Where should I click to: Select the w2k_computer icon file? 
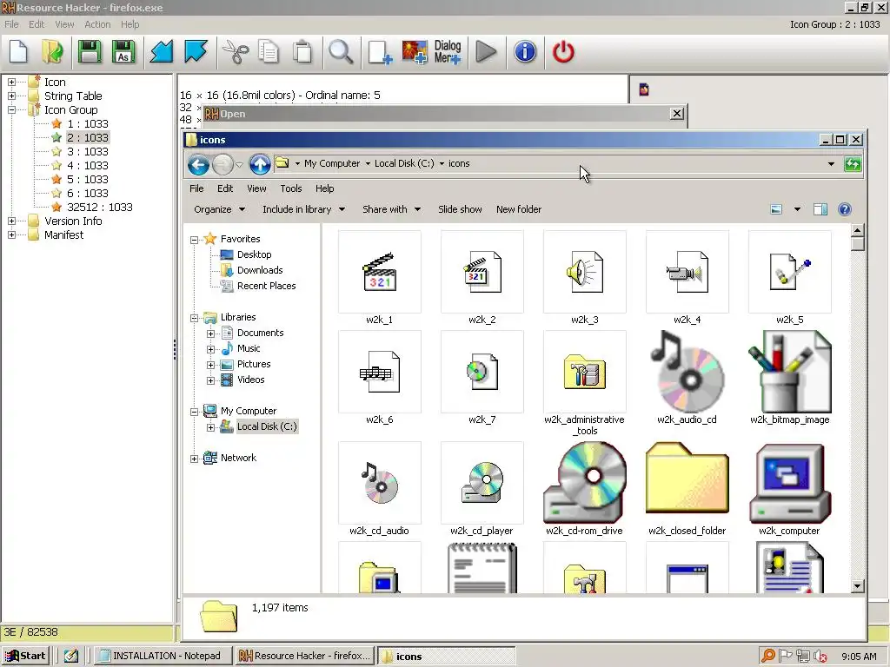(x=789, y=489)
